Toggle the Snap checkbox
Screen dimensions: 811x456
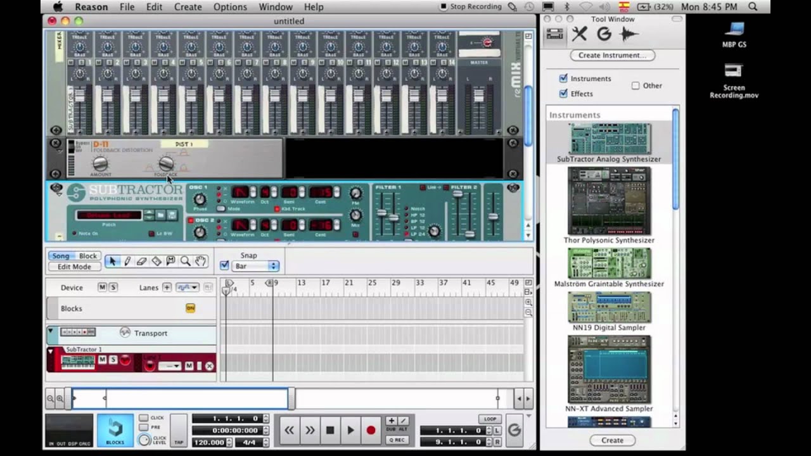click(224, 266)
